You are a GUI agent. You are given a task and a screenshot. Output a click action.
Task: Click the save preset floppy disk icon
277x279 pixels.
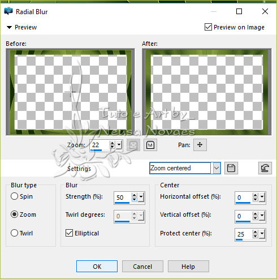coord(231,168)
